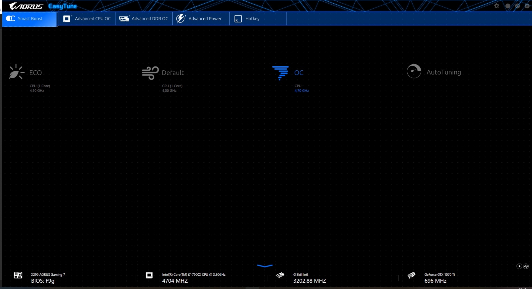This screenshot has width=532, height=289.
Task: Select the Default mode label
Action: 173,73
